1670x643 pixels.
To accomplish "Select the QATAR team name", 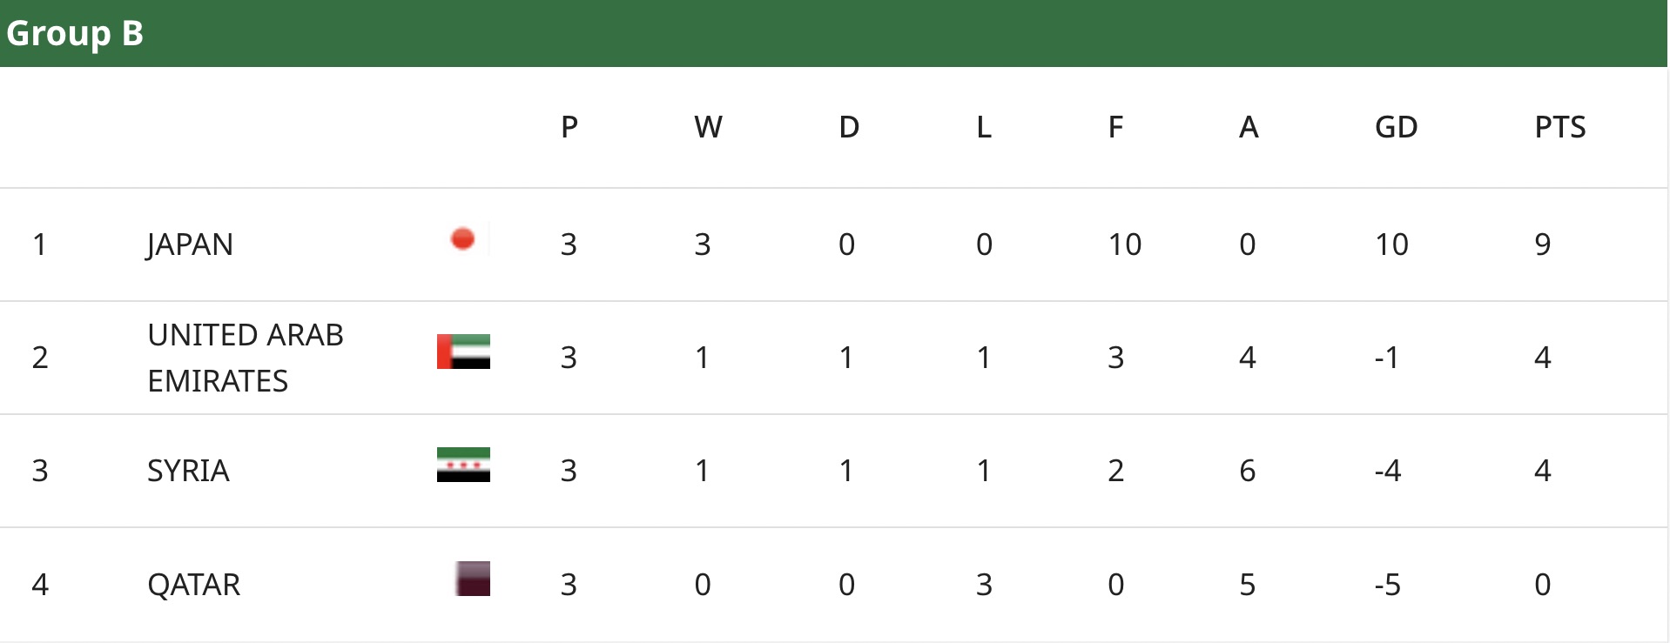I will coord(193,584).
